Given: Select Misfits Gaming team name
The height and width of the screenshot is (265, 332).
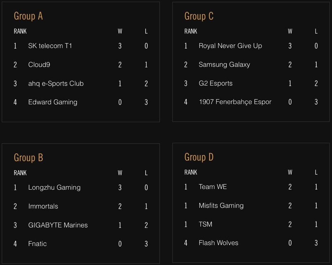Looking at the screenshot, I should [221, 206].
